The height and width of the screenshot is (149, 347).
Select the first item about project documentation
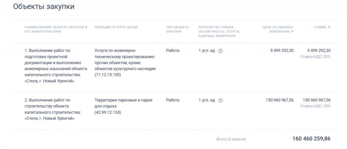56,66
